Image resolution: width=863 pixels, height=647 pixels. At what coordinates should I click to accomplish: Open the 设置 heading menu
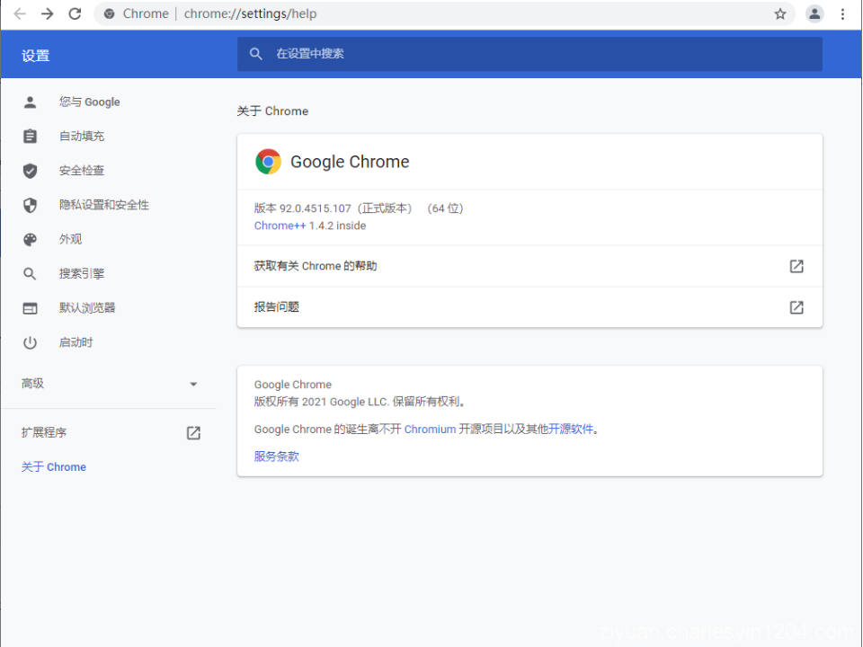point(35,55)
